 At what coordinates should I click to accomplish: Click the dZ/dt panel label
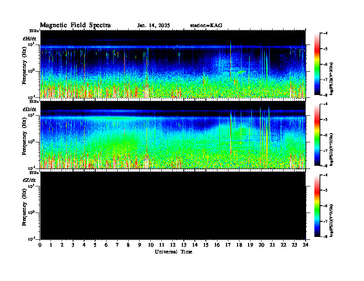pos(29,180)
